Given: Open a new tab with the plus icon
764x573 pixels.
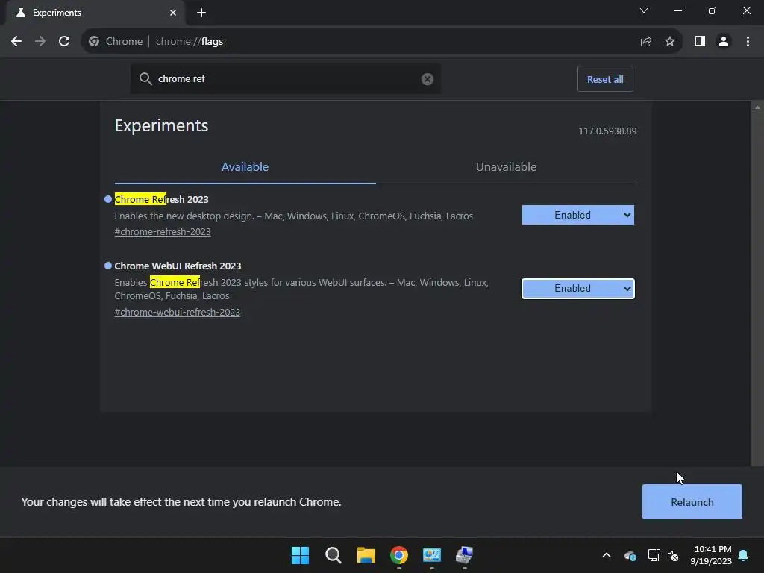Looking at the screenshot, I should [201, 13].
